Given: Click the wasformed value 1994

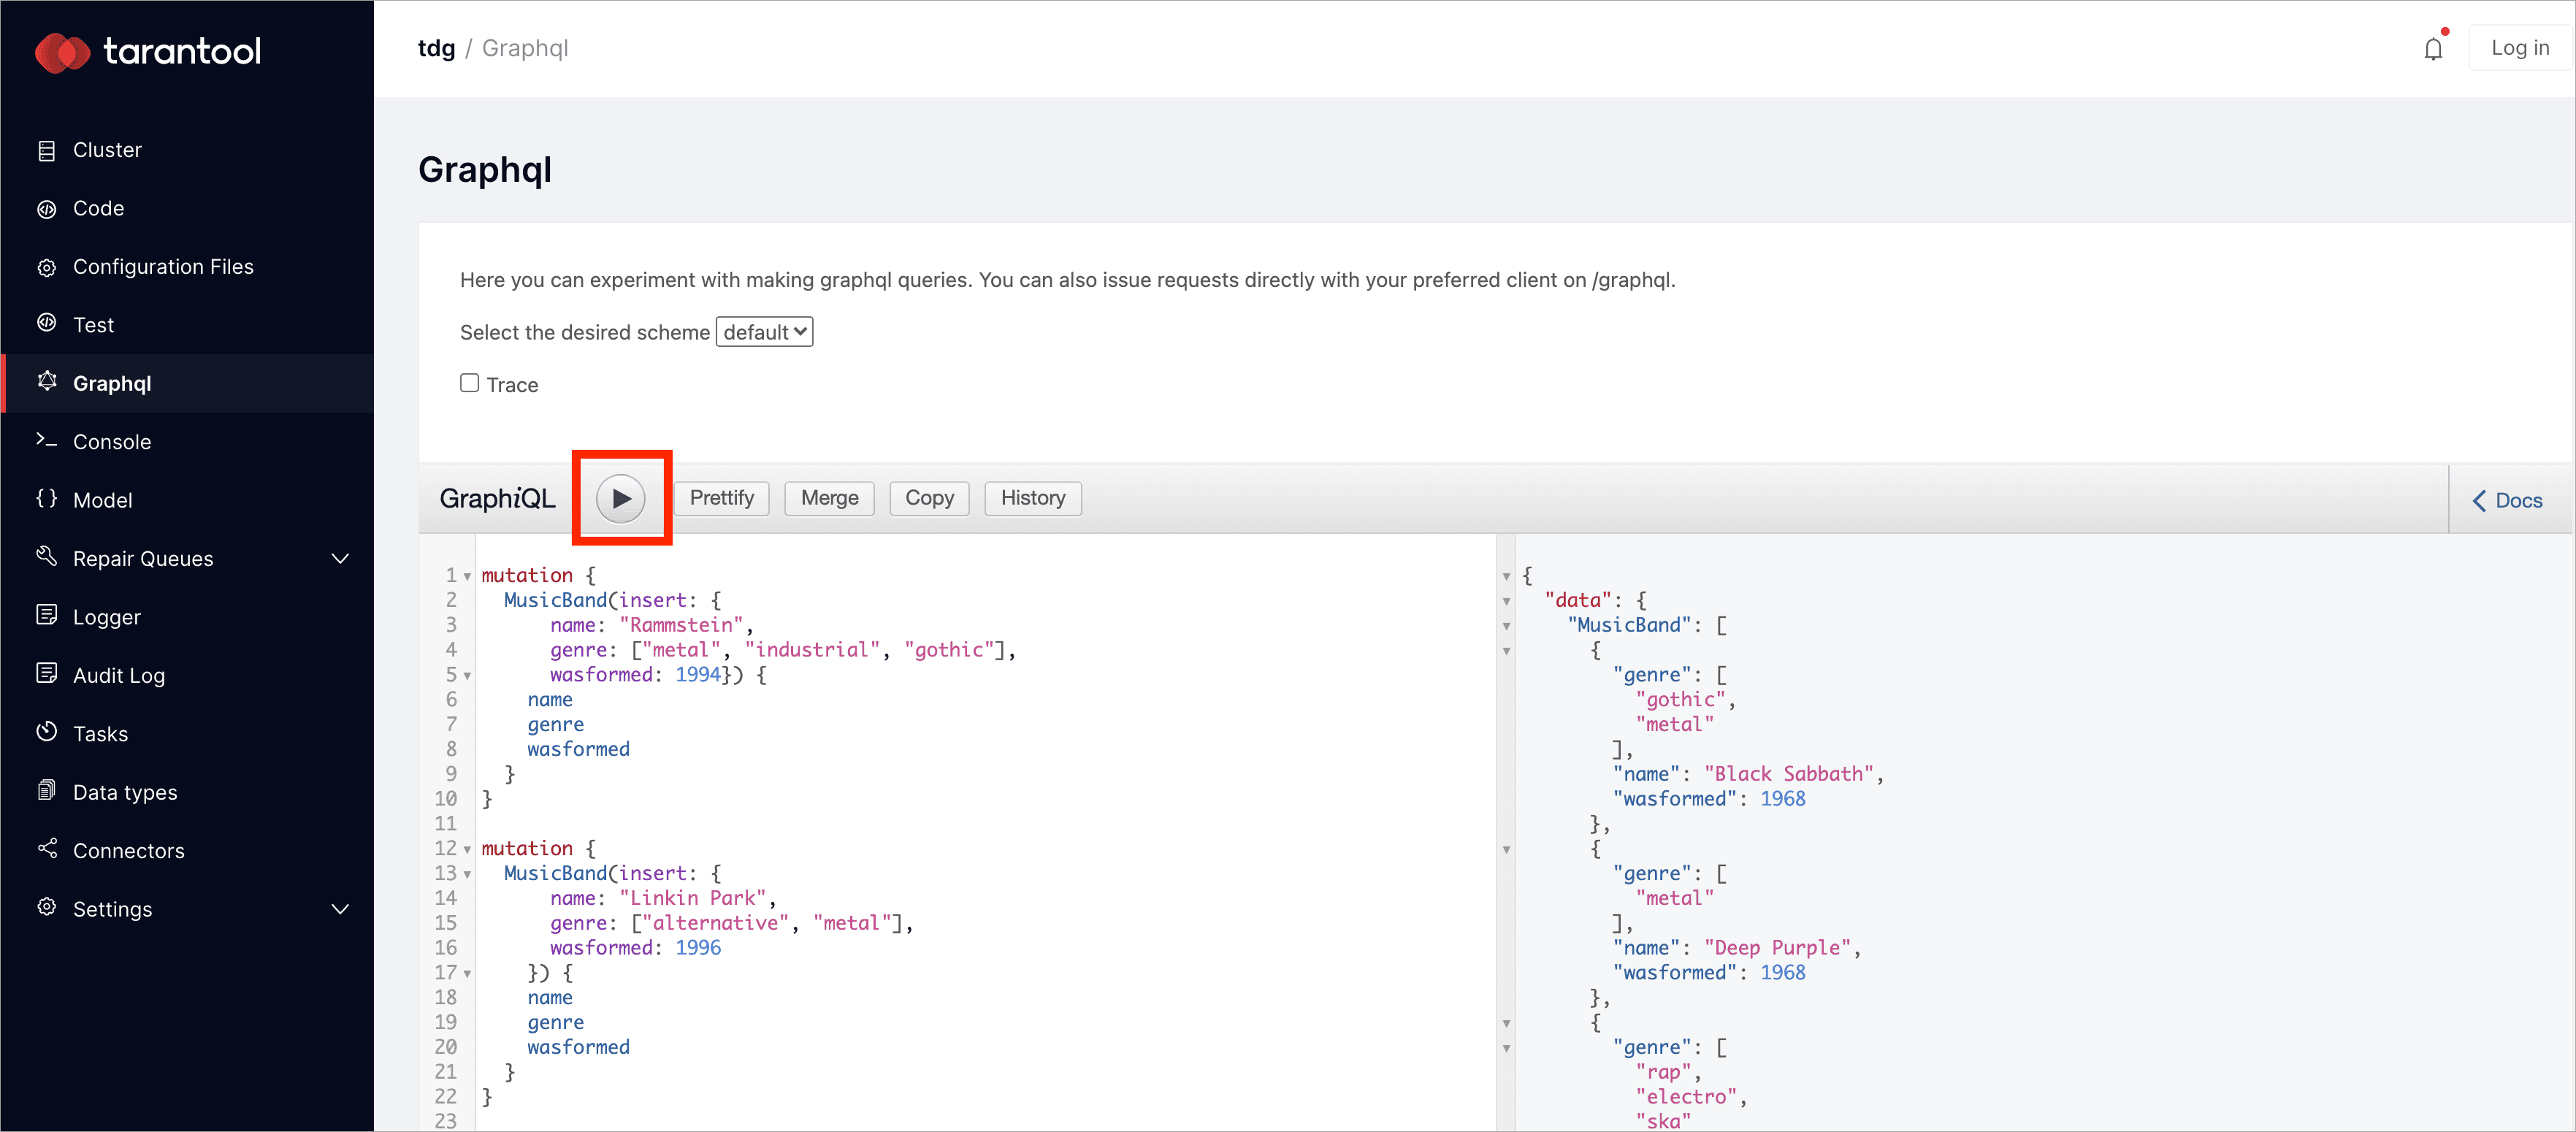Looking at the screenshot, I should [x=698, y=676].
